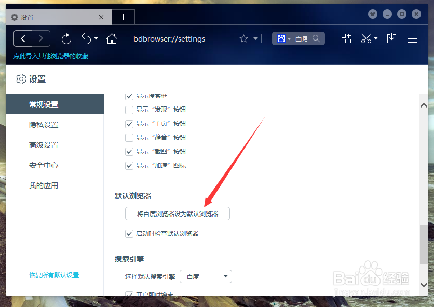Reload the page with the refresh icon

coord(66,39)
